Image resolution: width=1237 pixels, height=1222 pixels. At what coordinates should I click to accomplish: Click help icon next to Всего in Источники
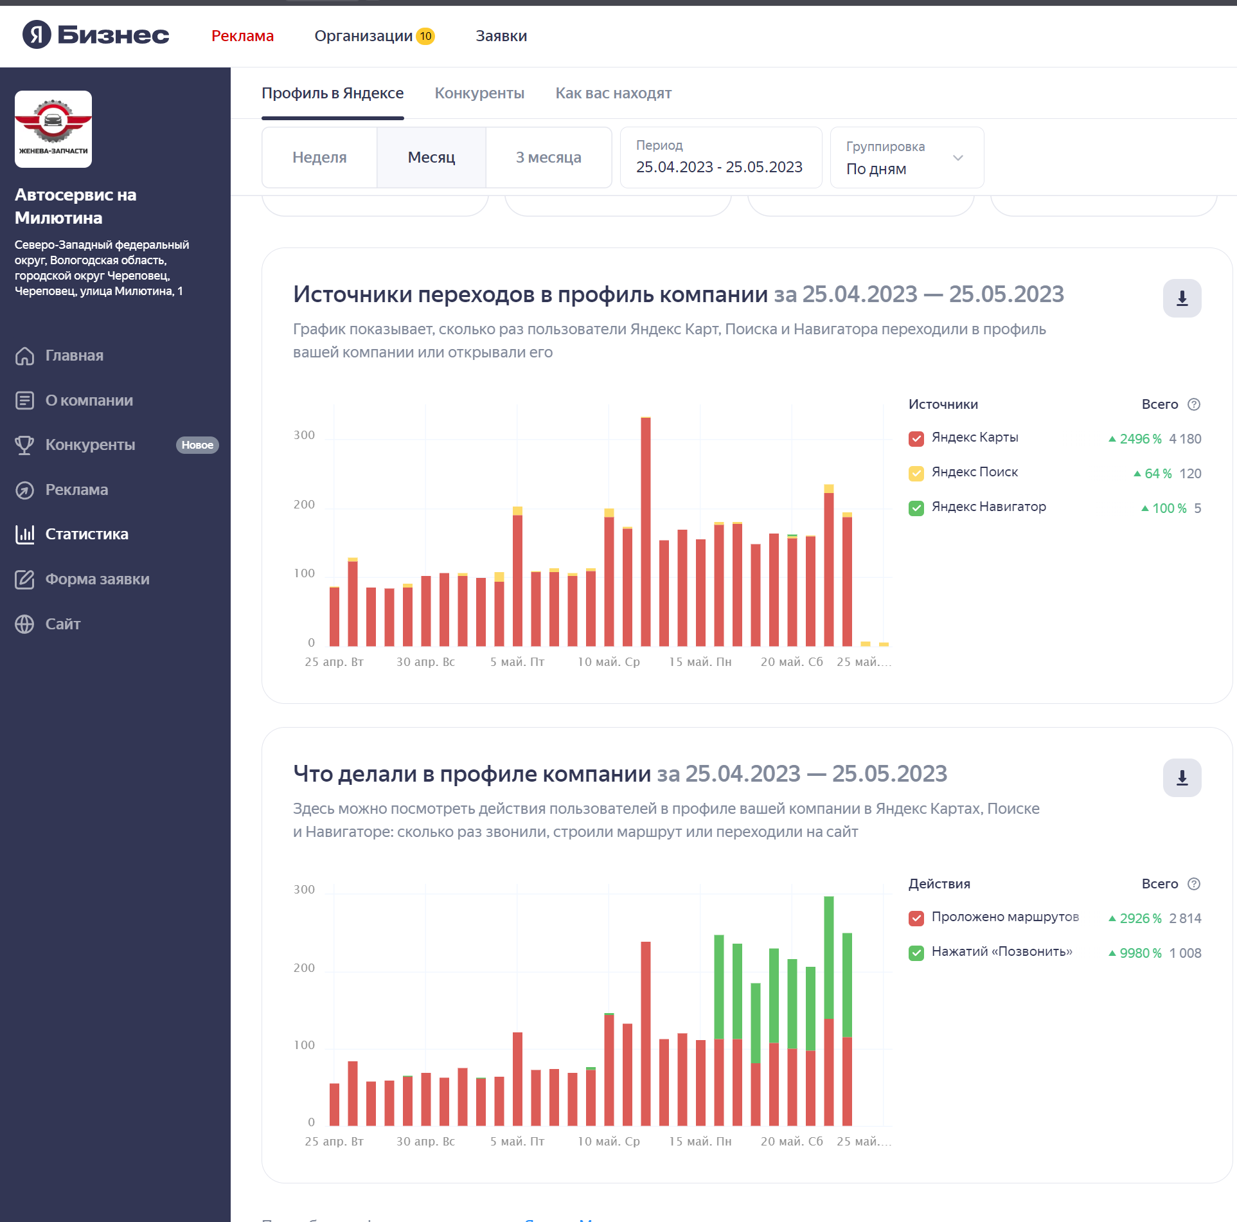pos(1193,404)
